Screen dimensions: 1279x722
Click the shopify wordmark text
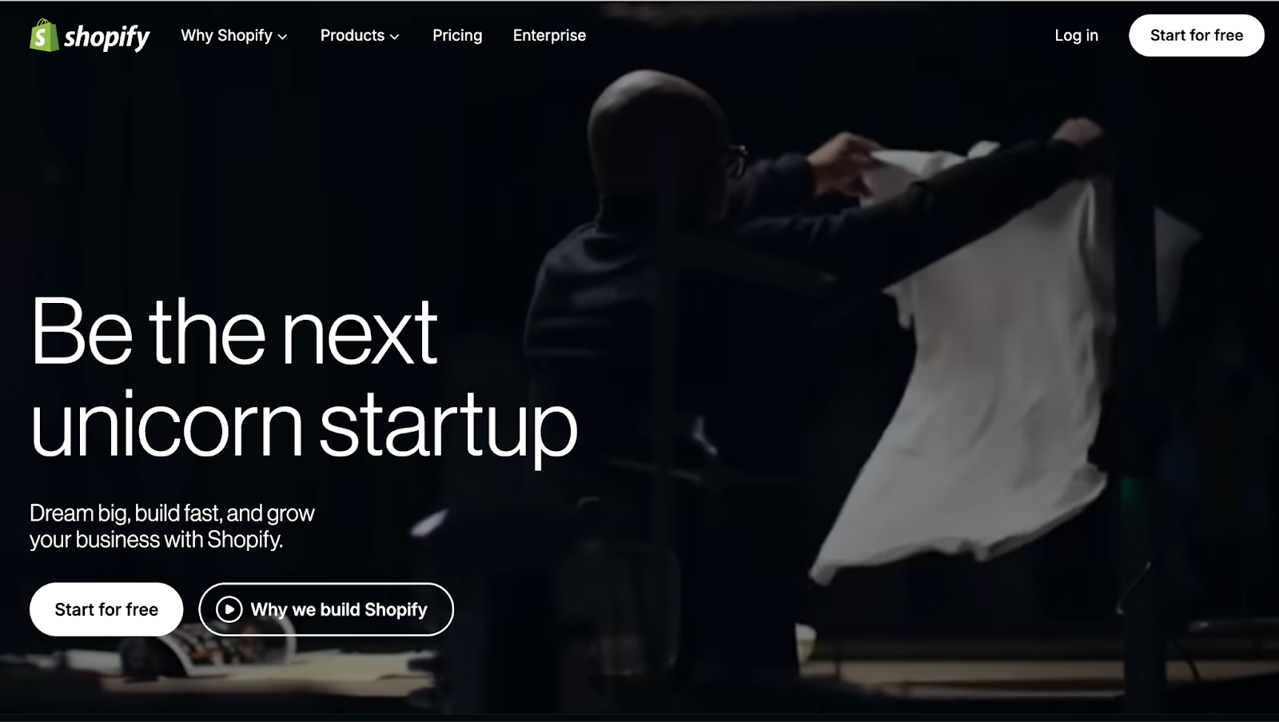[x=107, y=37]
